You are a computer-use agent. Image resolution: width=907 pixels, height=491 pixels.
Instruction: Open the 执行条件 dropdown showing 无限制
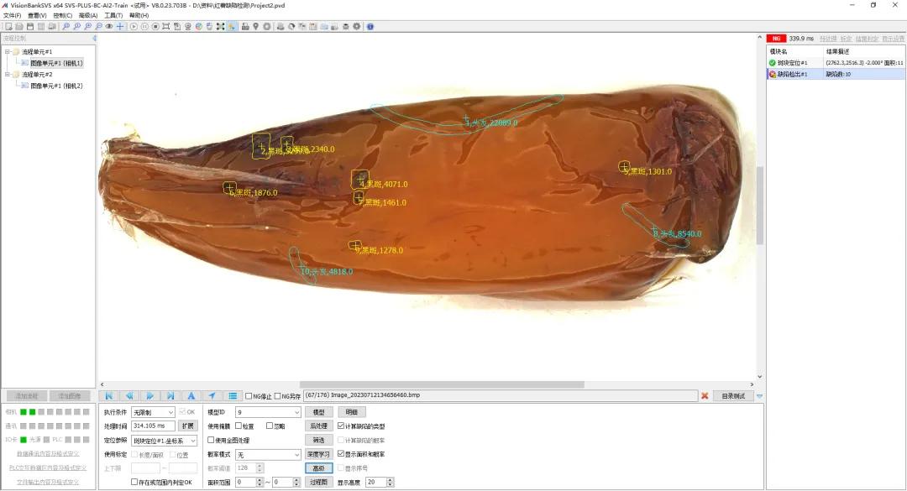[154, 412]
